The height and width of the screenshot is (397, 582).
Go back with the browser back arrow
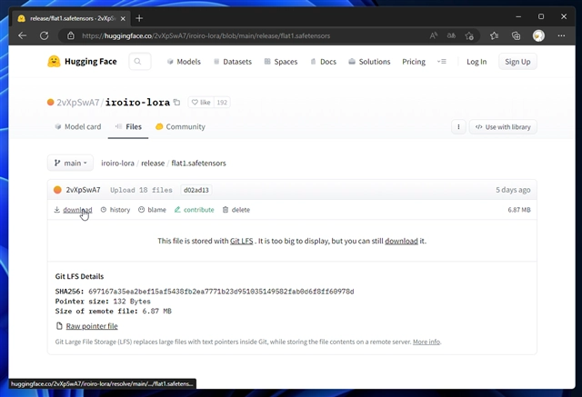pyautogui.click(x=22, y=35)
